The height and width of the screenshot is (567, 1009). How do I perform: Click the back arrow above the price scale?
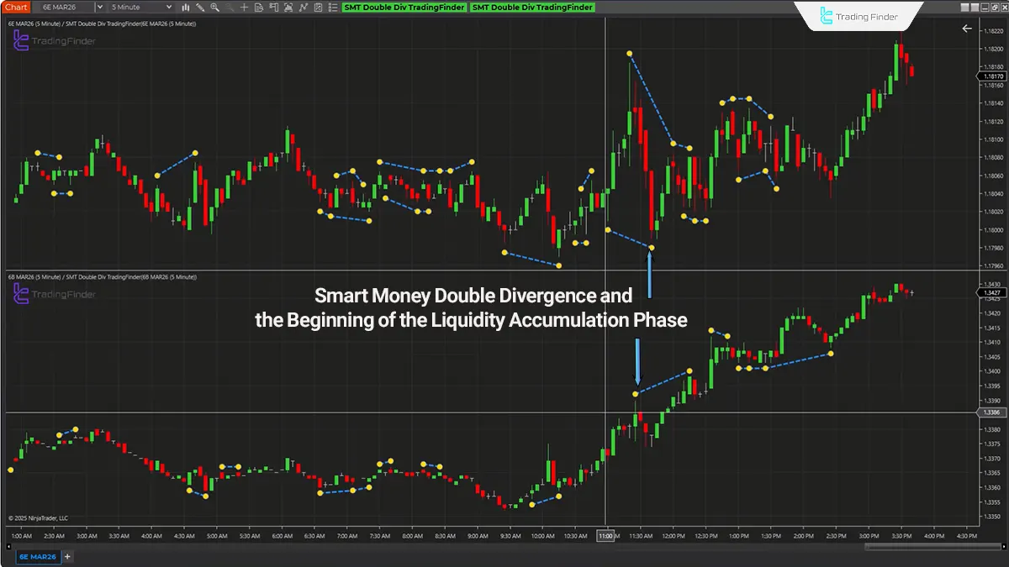pos(967,28)
